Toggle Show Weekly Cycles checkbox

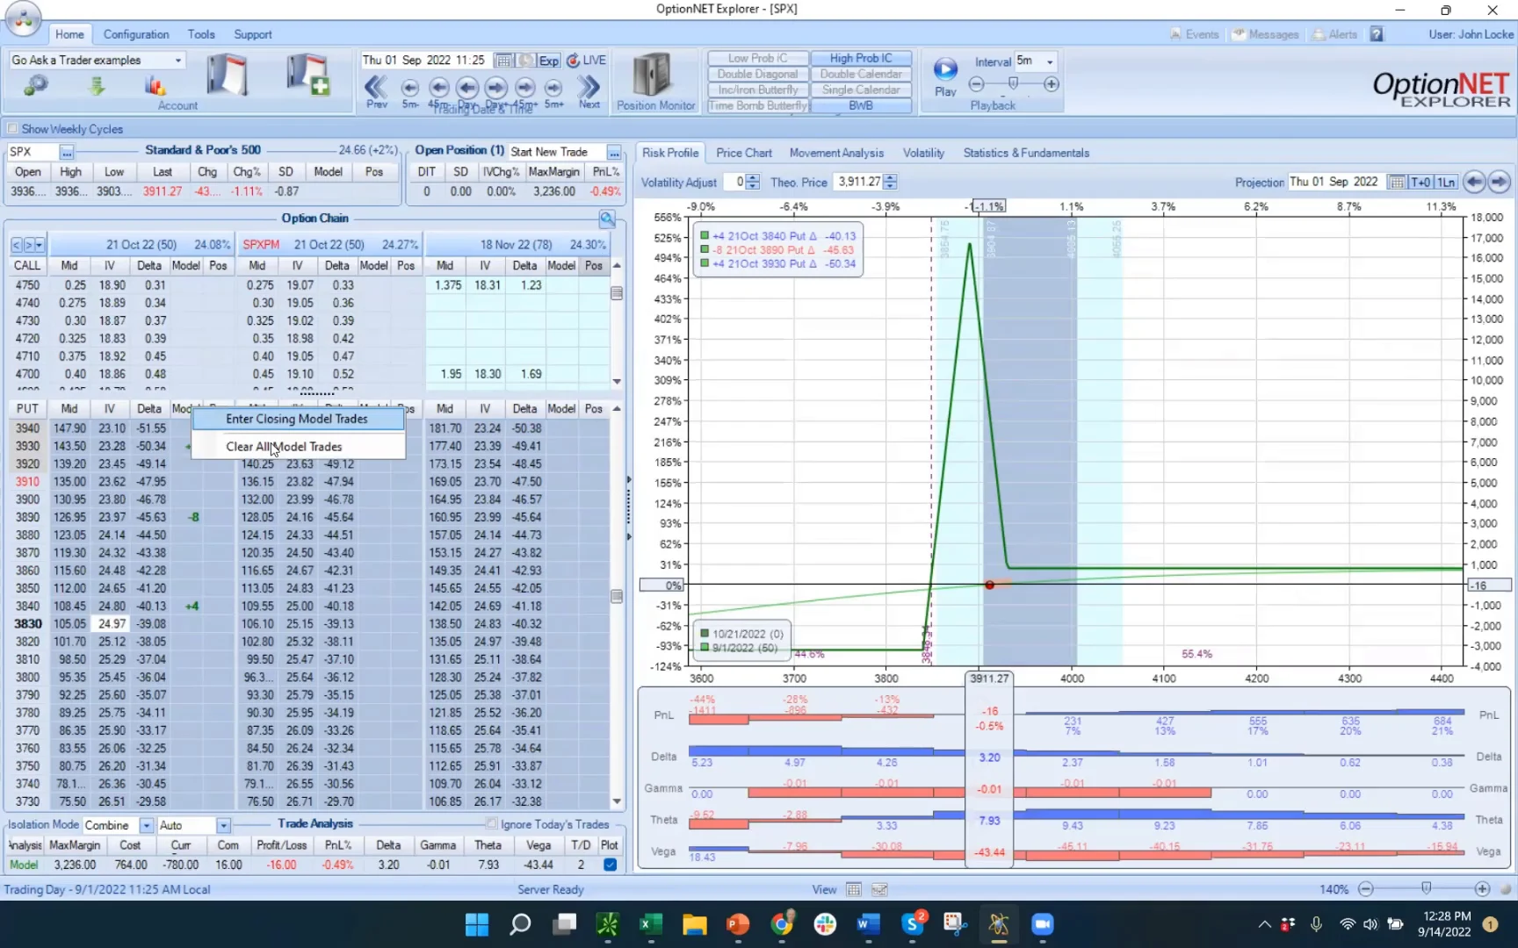click(x=12, y=129)
